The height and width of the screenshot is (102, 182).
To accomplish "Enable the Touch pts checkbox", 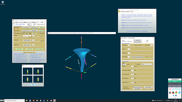I will 127,42.
